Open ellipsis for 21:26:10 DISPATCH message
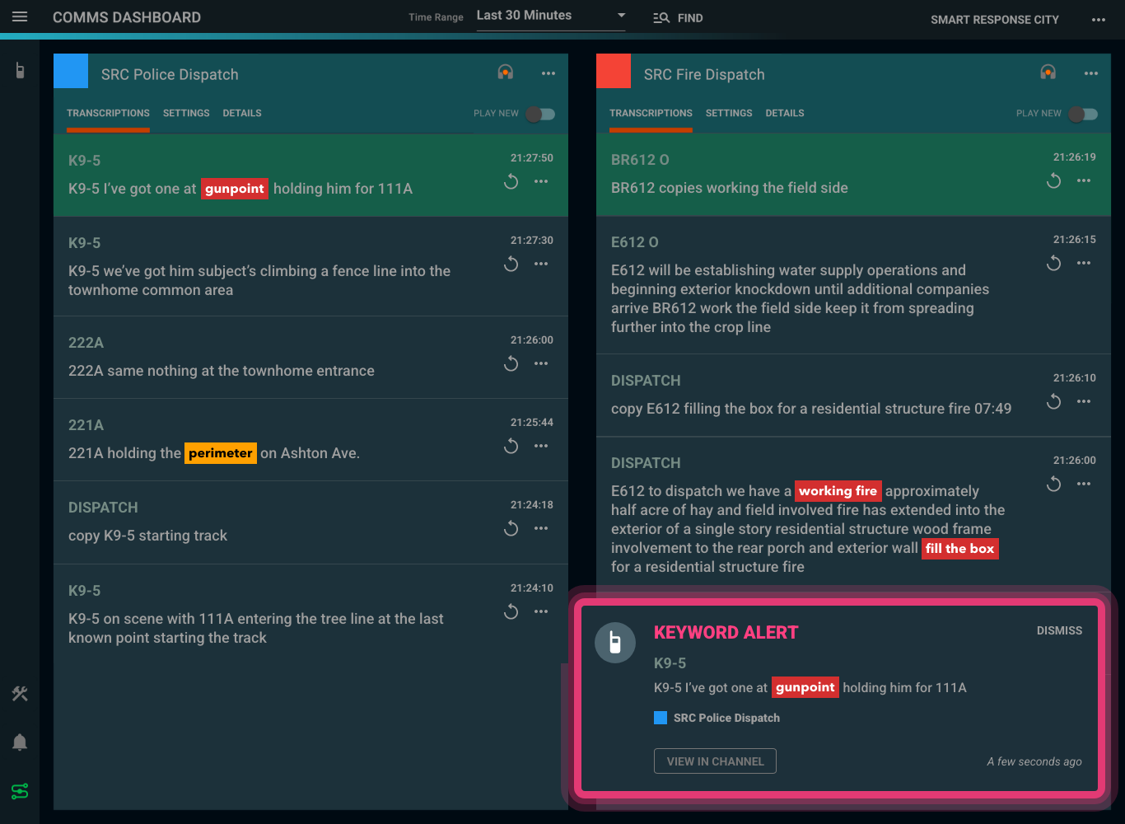The width and height of the screenshot is (1125, 824). (x=1084, y=401)
